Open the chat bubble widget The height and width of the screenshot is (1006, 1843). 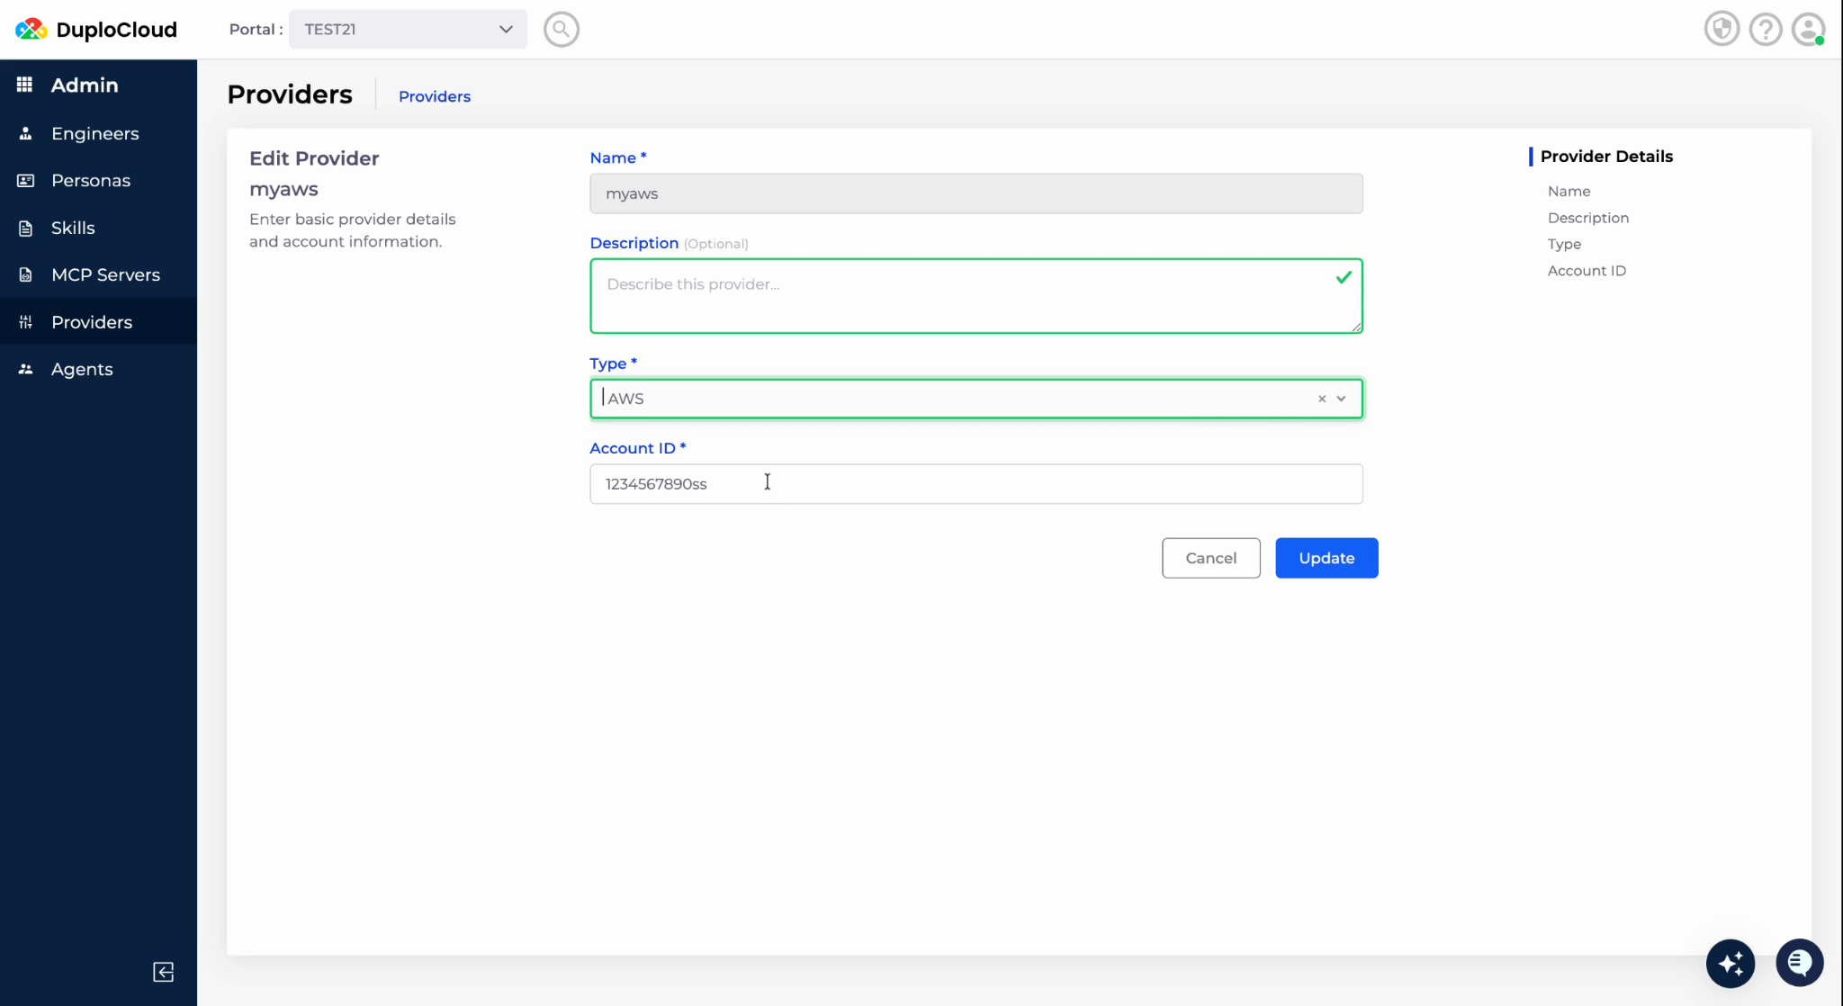pos(1799,964)
